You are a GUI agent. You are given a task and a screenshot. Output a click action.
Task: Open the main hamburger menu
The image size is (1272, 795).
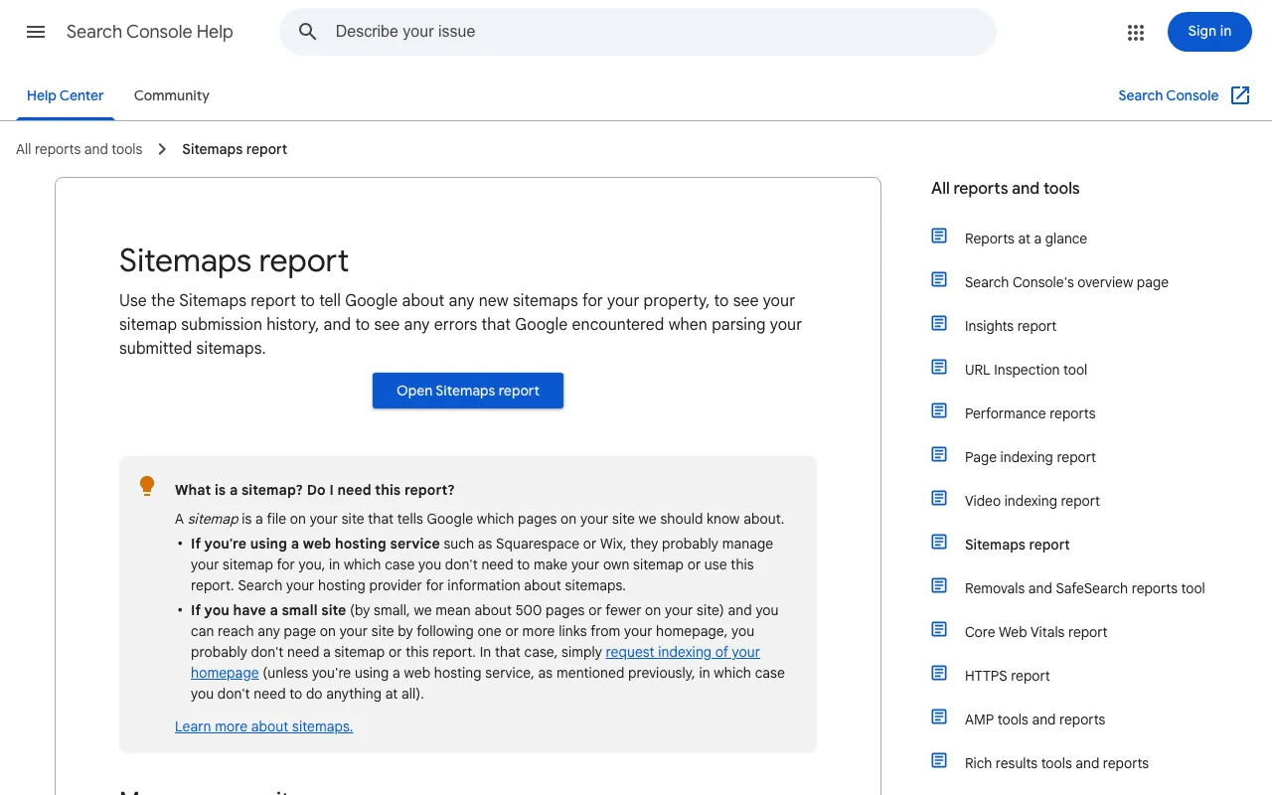click(x=36, y=32)
